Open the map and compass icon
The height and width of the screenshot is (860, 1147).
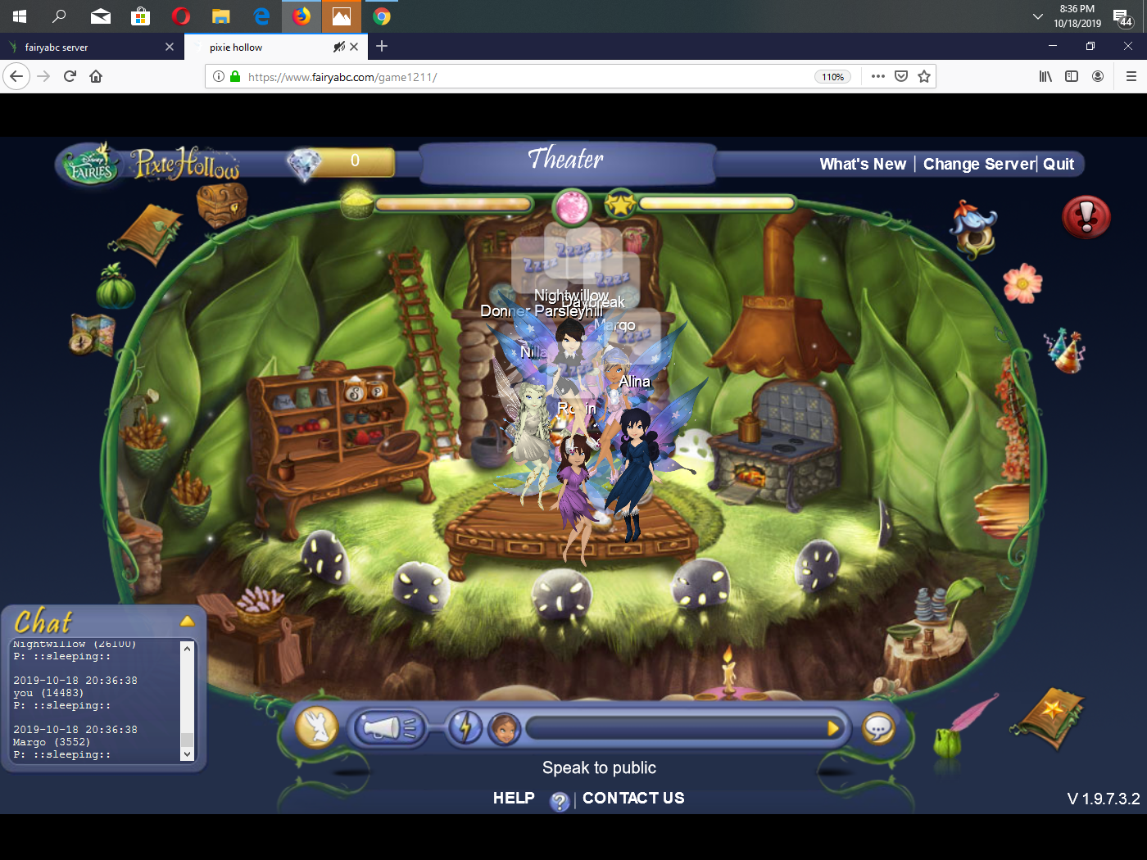pos(92,334)
